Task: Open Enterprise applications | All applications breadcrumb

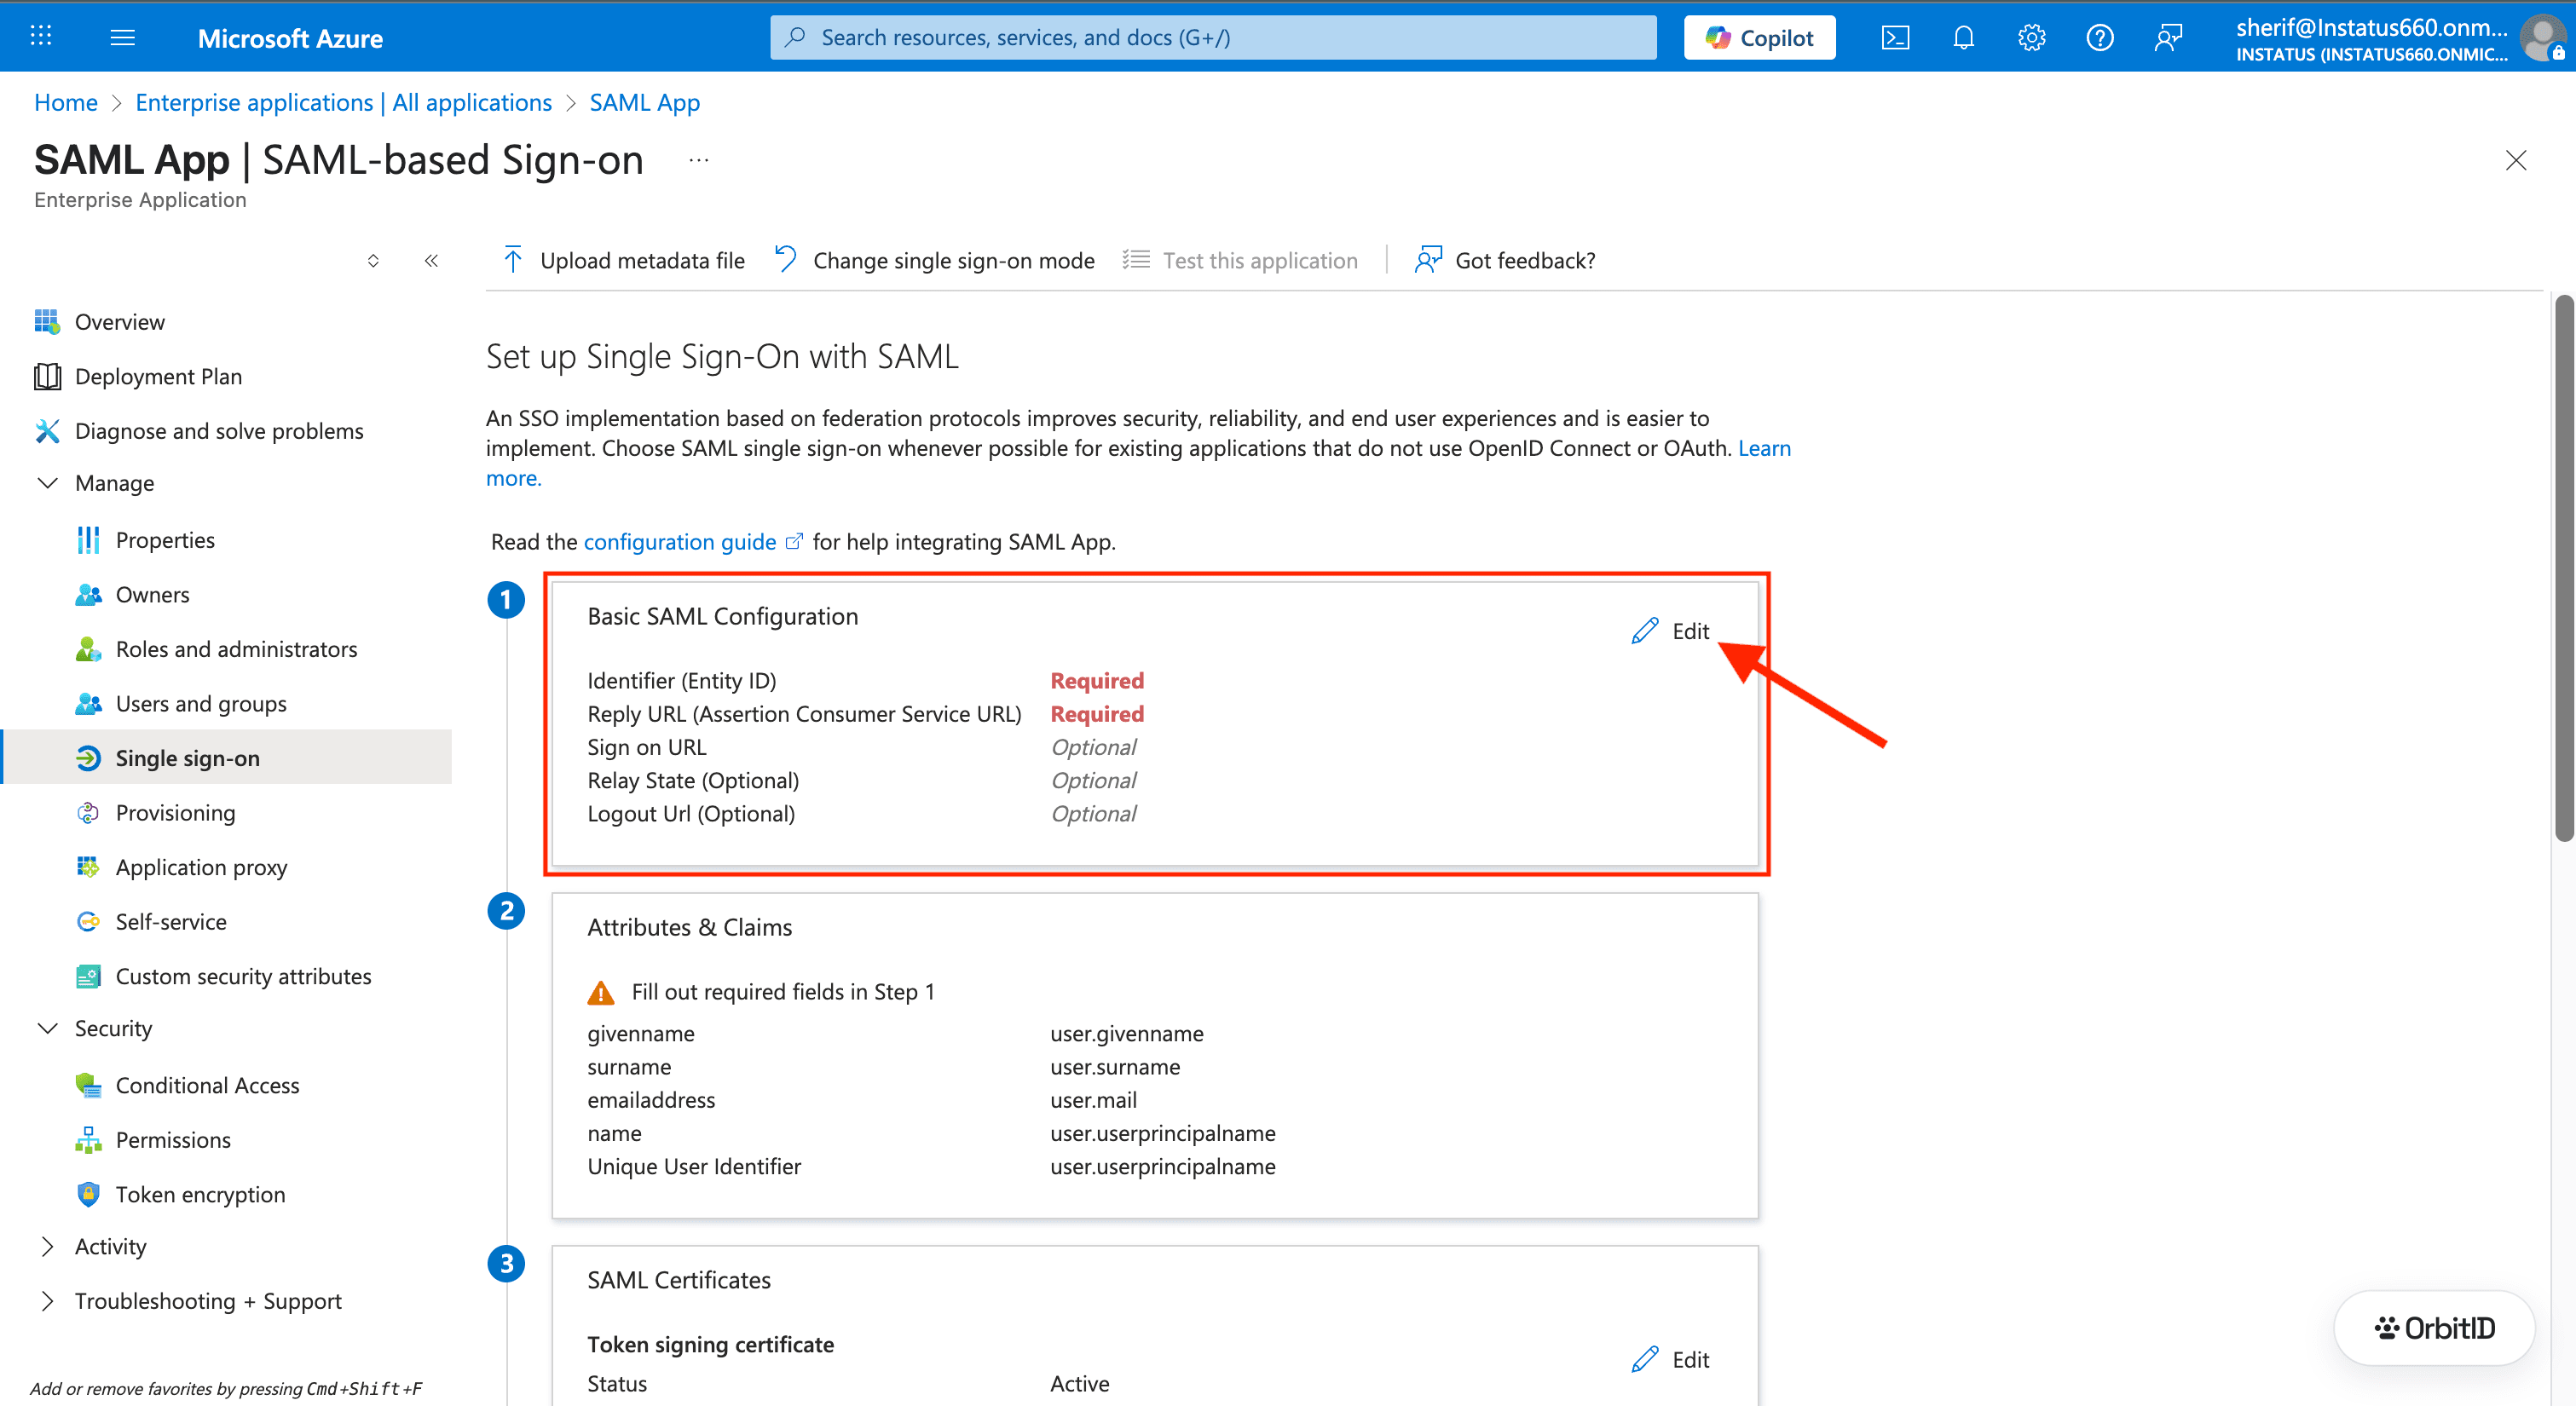Action: (343, 102)
